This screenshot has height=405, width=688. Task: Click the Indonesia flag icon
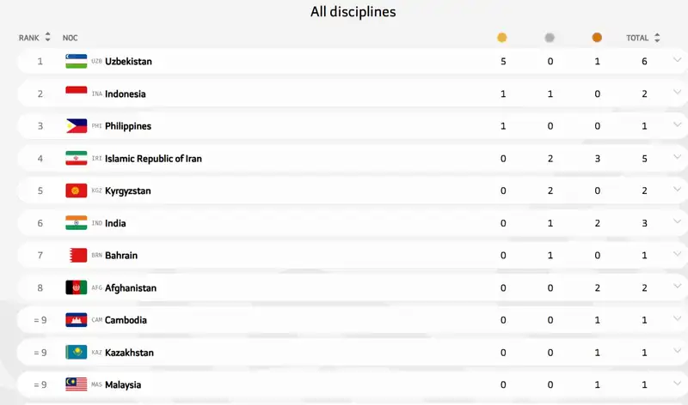point(76,94)
